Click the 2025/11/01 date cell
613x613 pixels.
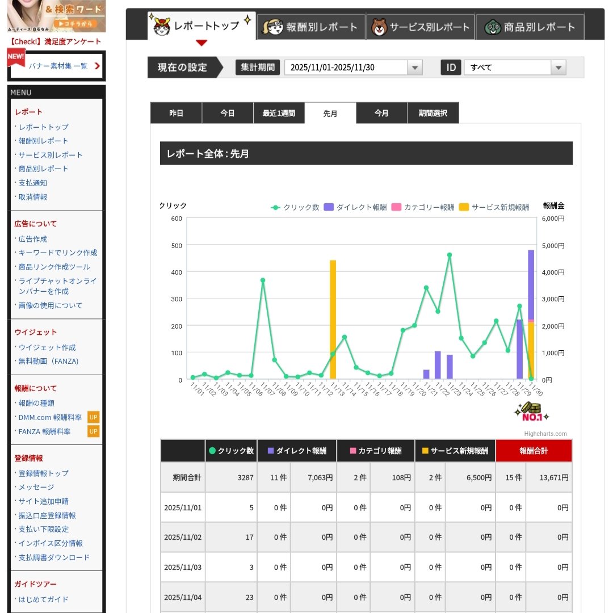tap(183, 507)
